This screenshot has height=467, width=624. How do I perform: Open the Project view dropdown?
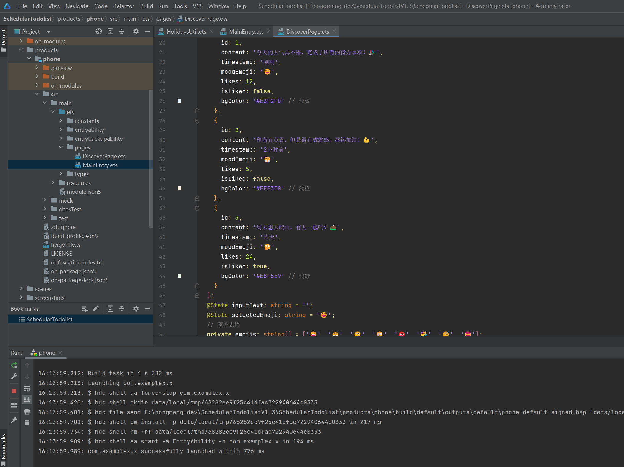tap(49, 32)
